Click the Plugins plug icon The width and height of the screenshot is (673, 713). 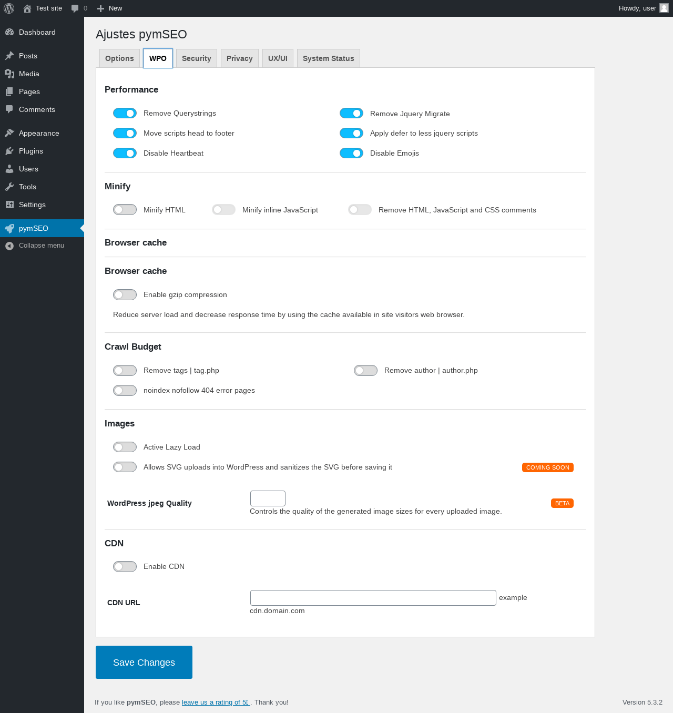tap(9, 151)
